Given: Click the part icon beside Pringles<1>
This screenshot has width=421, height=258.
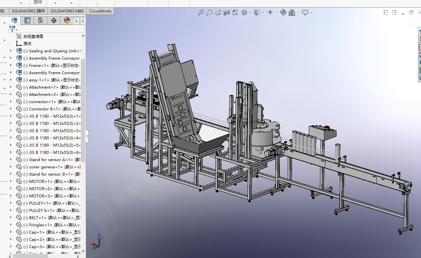Looking at the screenshot, I should [x=19, y=225].
